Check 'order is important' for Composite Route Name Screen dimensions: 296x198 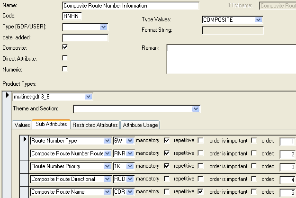[254, 191]
